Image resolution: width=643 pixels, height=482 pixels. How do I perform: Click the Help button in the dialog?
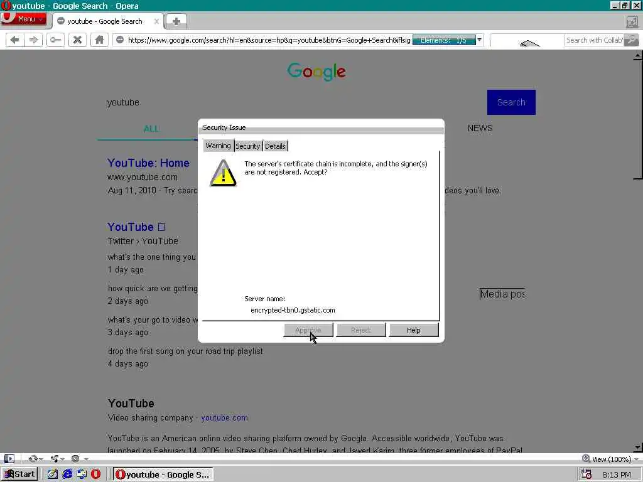point(413,330)
